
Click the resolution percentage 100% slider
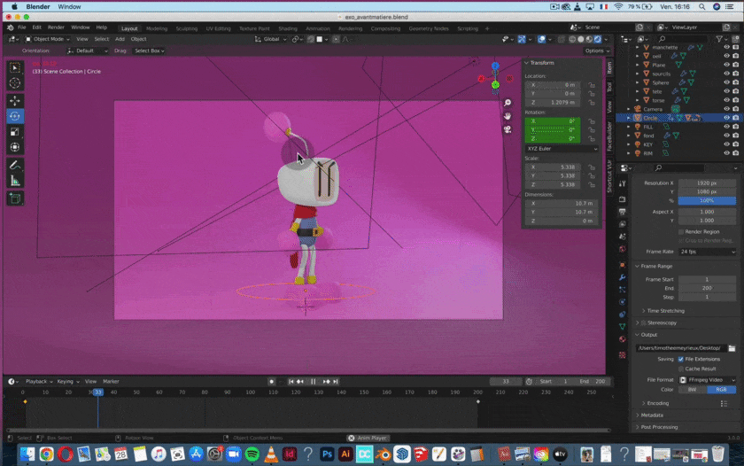click(x=707, y=201)
